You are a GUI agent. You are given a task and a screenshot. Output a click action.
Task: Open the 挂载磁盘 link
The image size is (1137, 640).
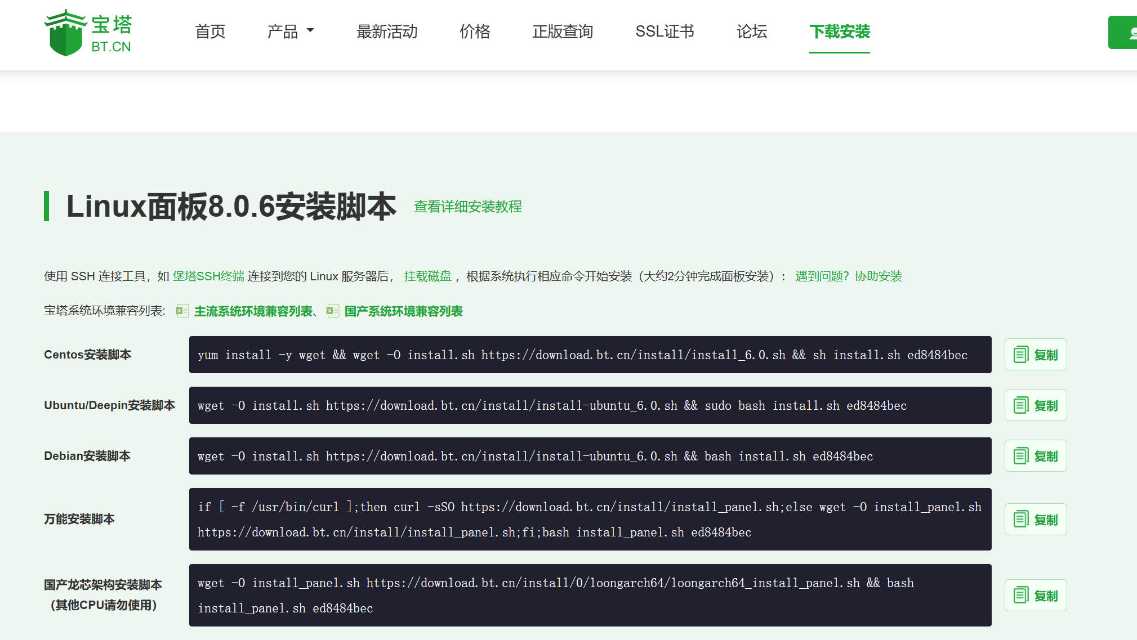pyautogui.click(x=427, y=276)
